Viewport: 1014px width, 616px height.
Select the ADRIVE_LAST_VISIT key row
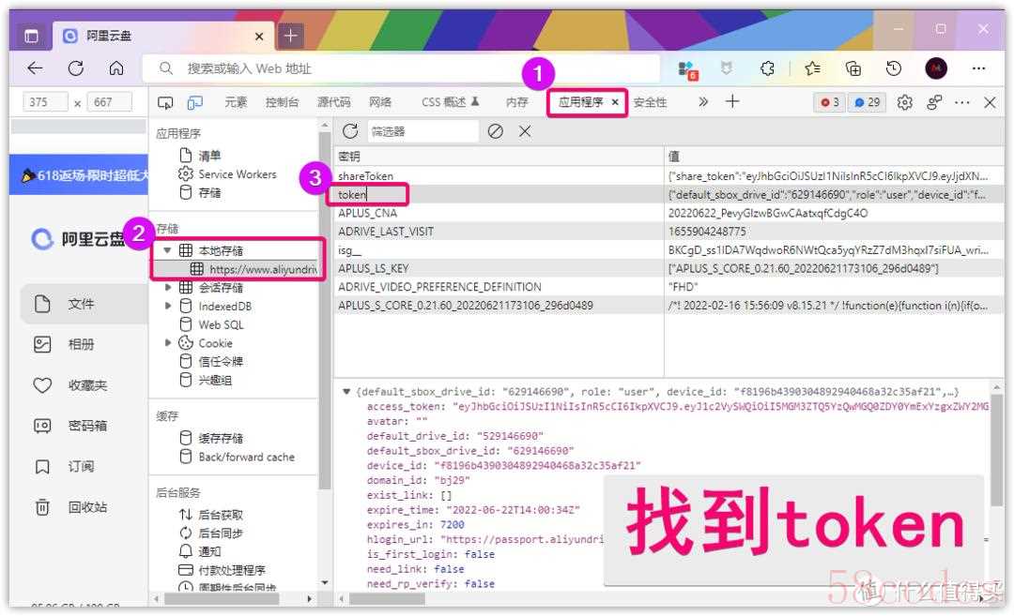669,232
